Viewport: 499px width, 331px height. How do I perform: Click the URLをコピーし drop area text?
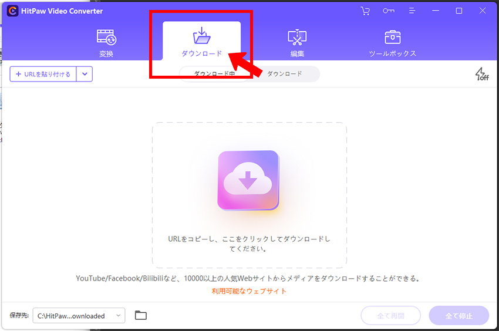249,244
